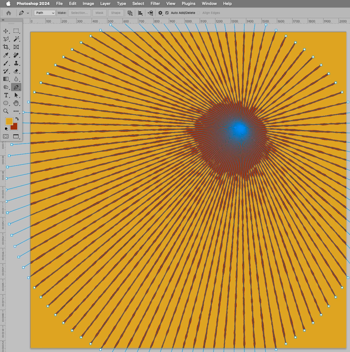Viewport: 350px width, 352px height.
Task: Select the Spot Healing Brush tool
Action: click(x=16, y=55)
